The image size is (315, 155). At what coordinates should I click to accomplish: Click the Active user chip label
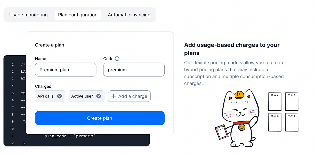(x=82, y=96)
